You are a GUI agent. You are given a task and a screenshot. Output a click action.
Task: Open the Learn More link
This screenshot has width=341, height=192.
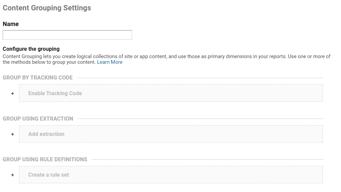(x=110, y=62)
